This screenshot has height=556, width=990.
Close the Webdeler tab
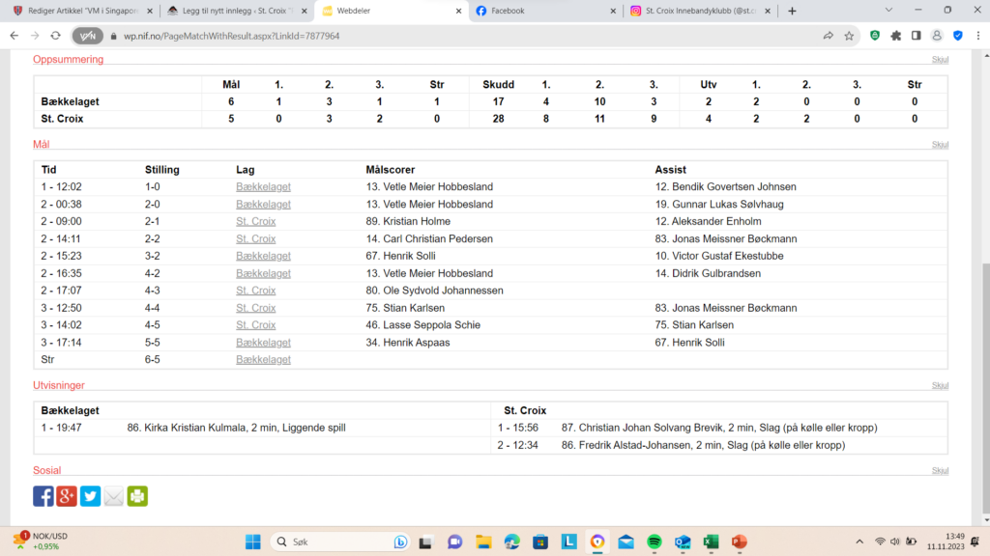[458, 11]
